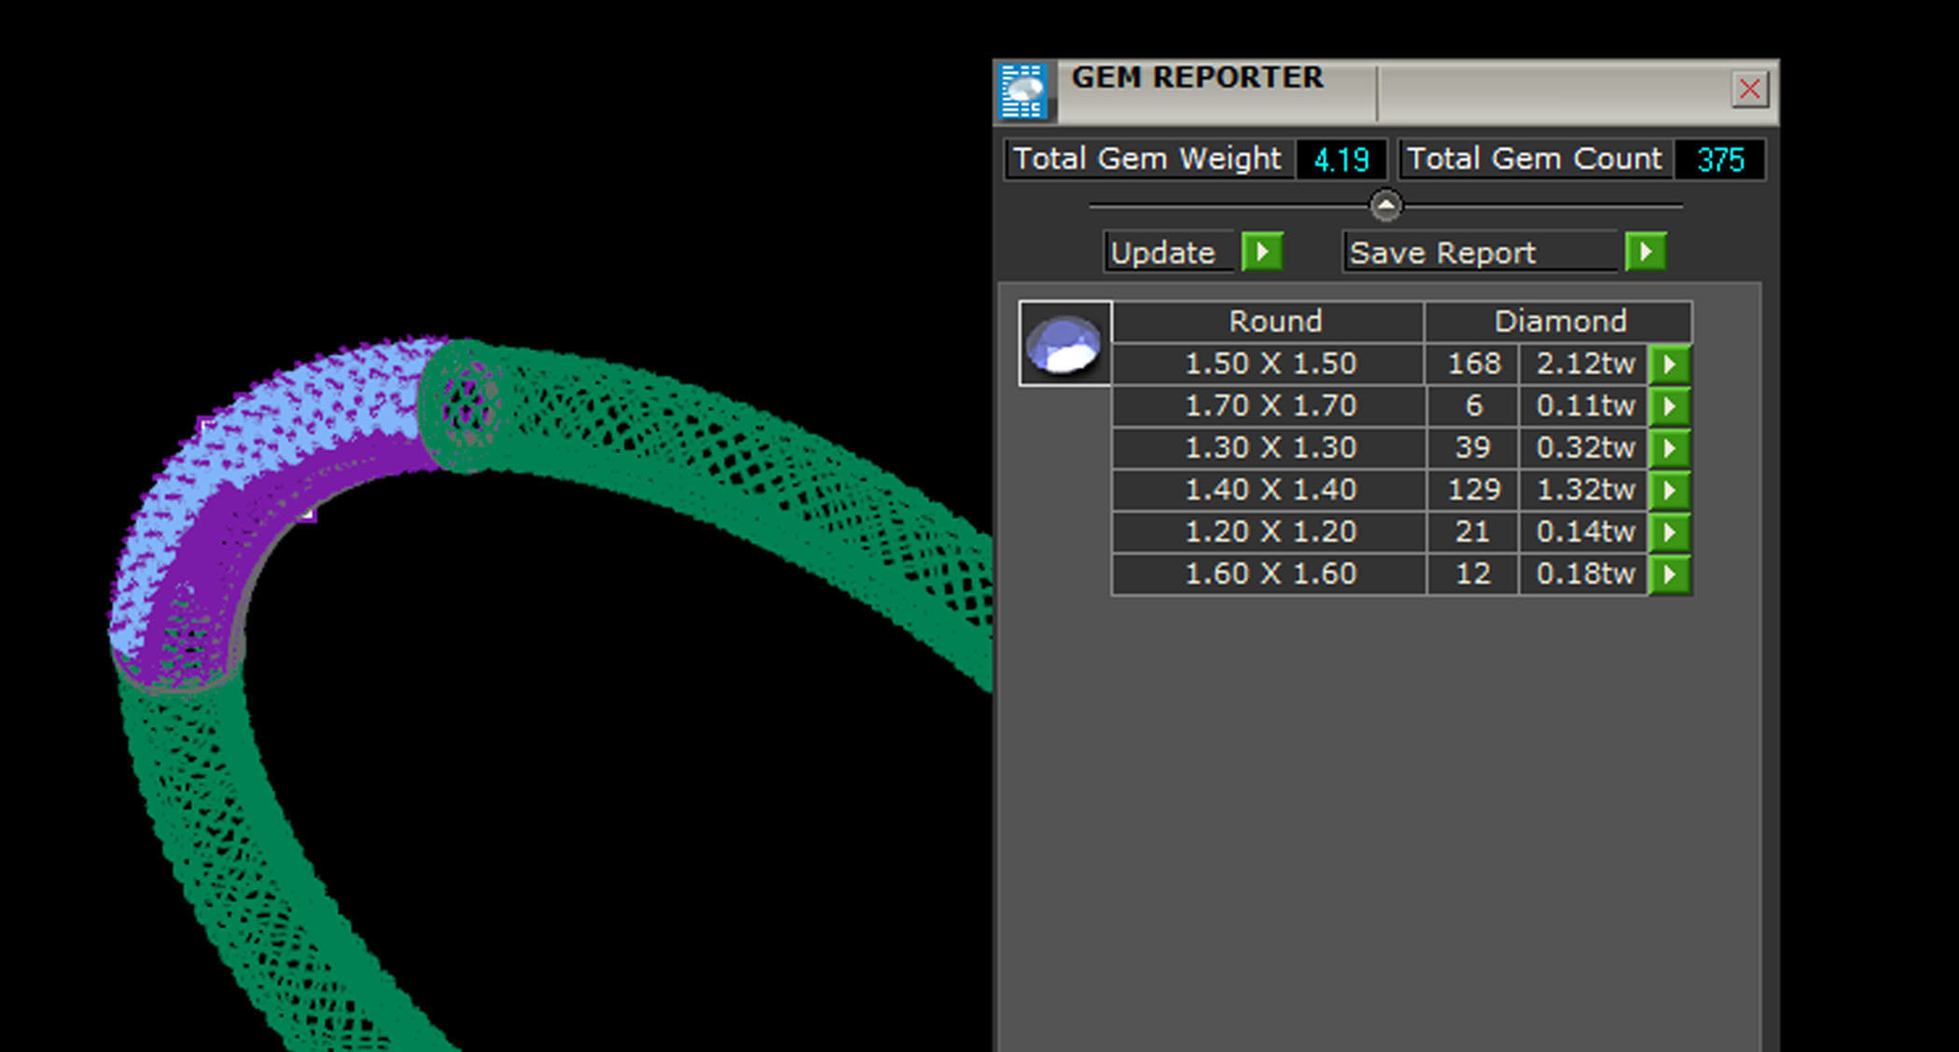Click the 0.32tw weight cell

point(1584,448)
